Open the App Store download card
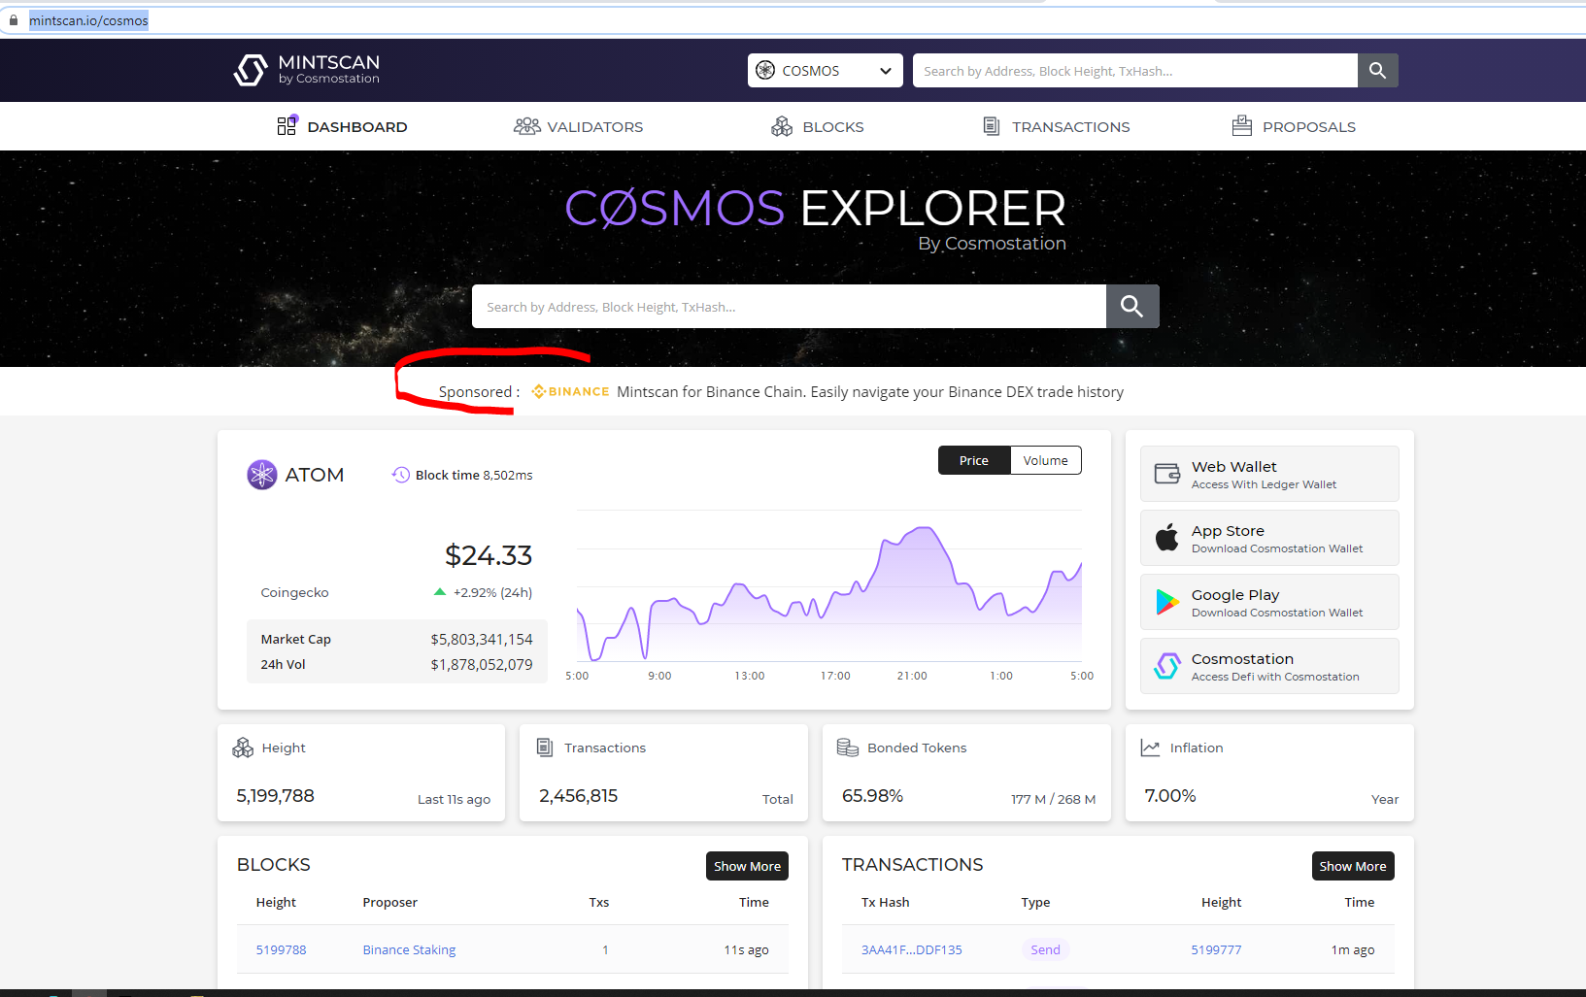The image size is (1586, 997). click(1269, 538)
